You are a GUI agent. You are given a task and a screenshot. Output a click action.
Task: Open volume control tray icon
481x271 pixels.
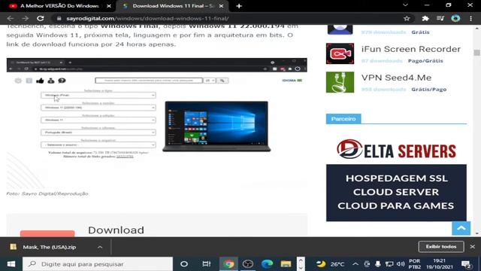tap(401, 264)
